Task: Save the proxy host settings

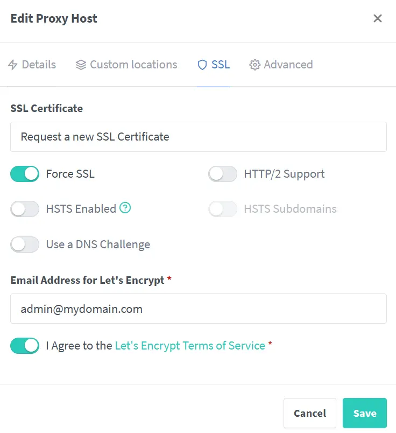Action: (x=364, y=413)
